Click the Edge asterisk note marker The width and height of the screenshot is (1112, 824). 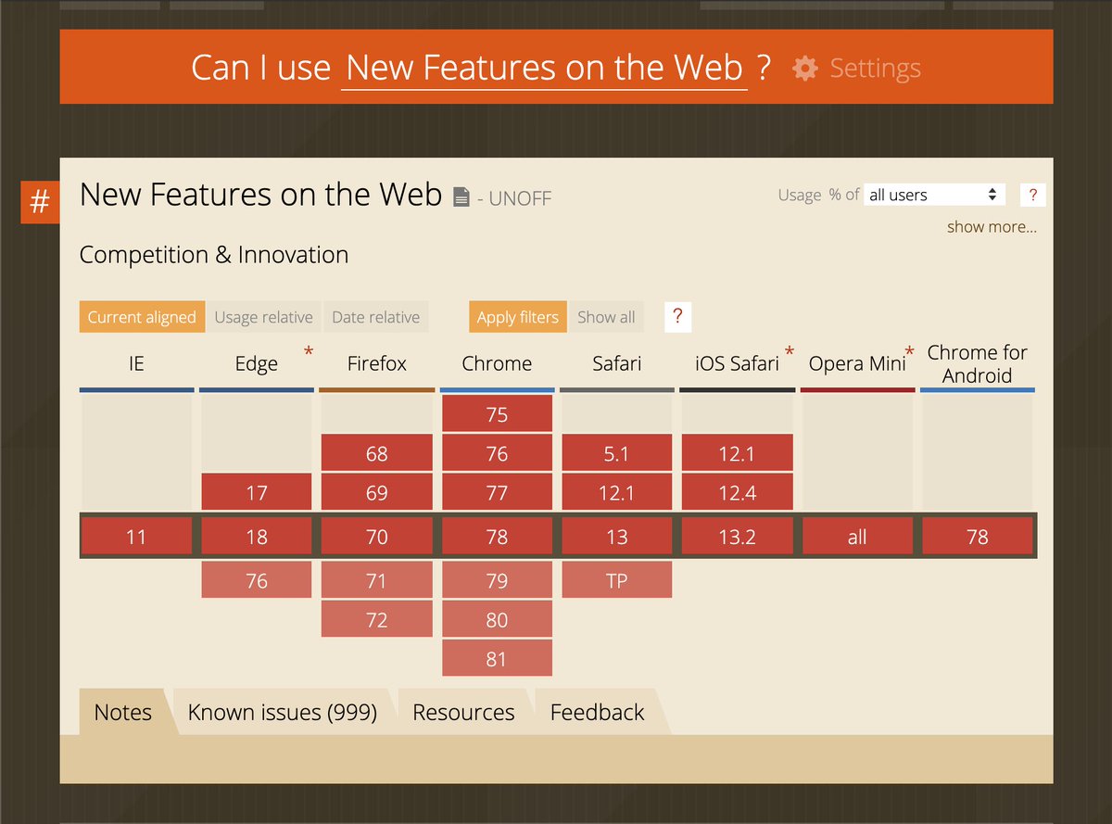pos(309,352)
